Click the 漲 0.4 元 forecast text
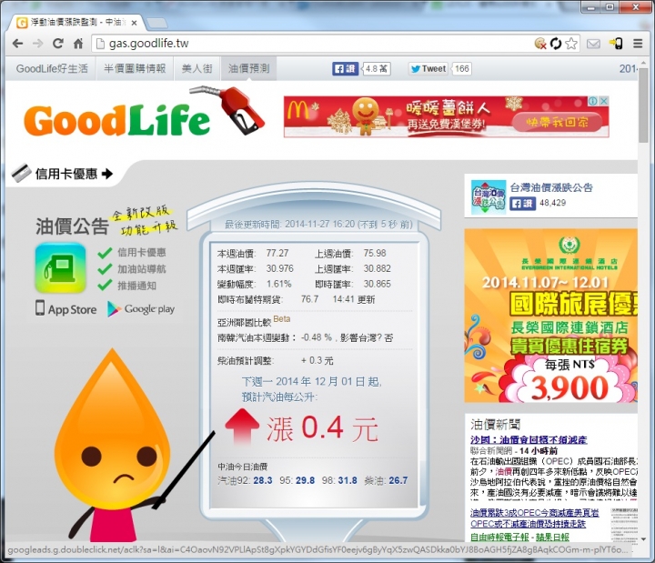 click(322, 429)
